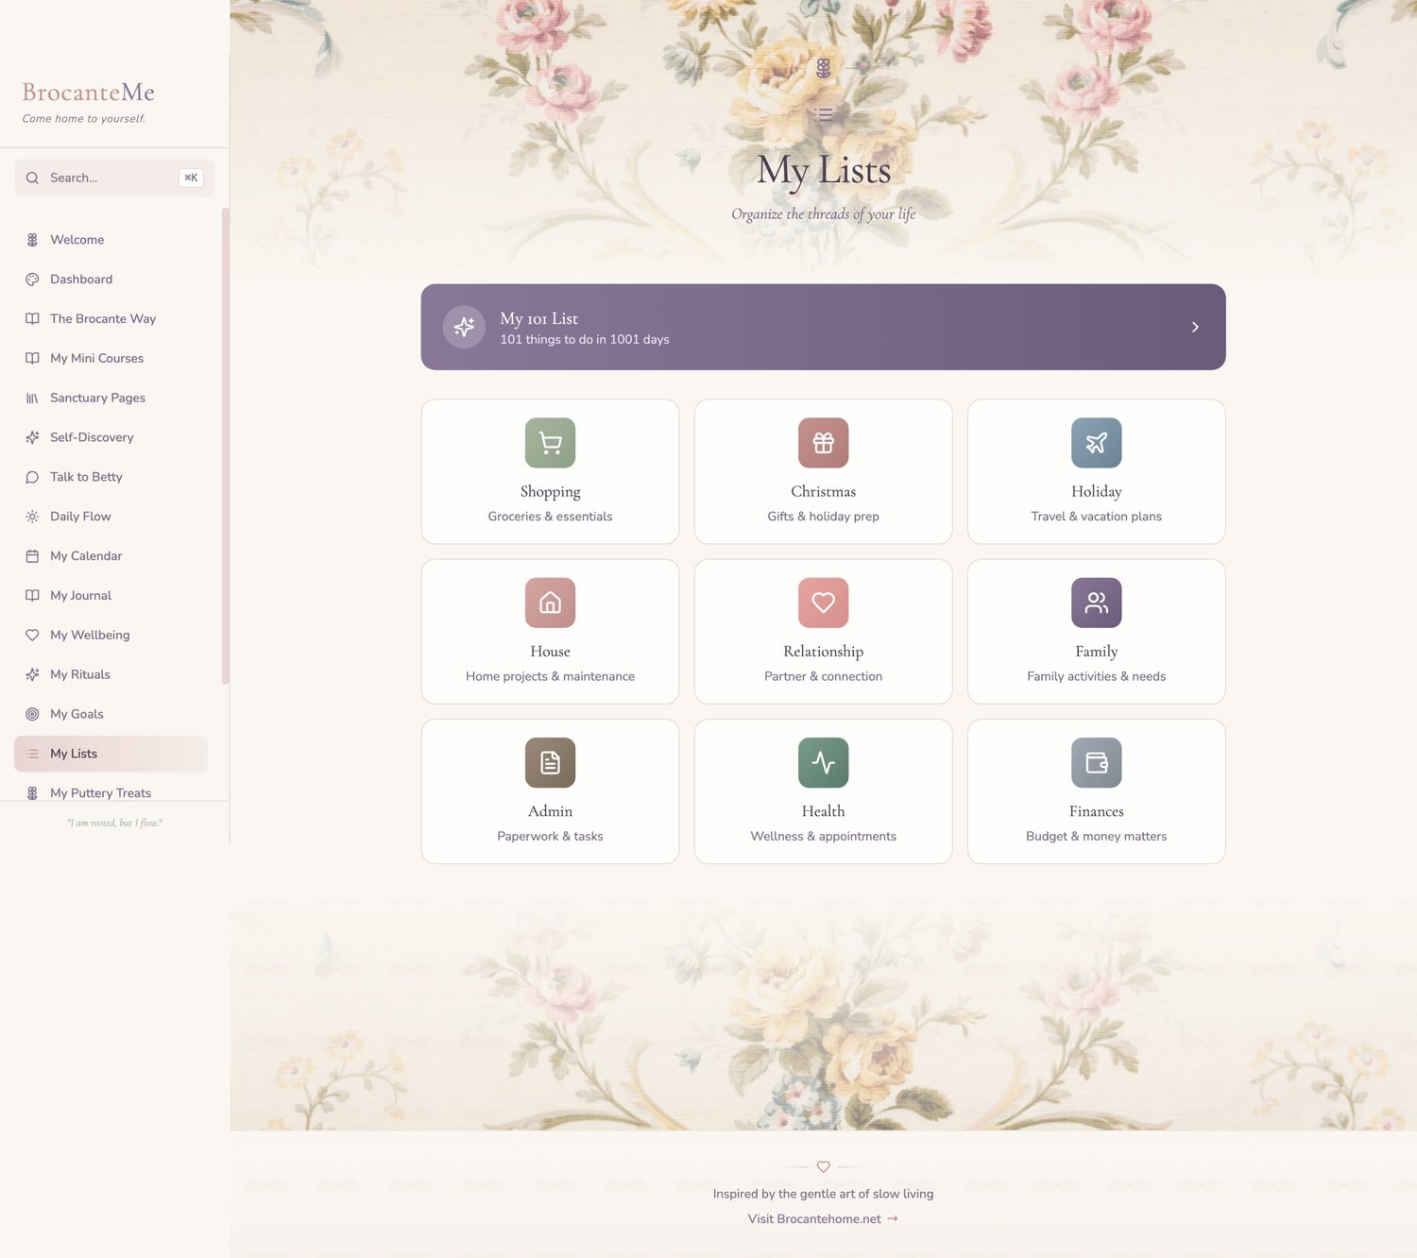Click the House home icon

pos(550,603)
